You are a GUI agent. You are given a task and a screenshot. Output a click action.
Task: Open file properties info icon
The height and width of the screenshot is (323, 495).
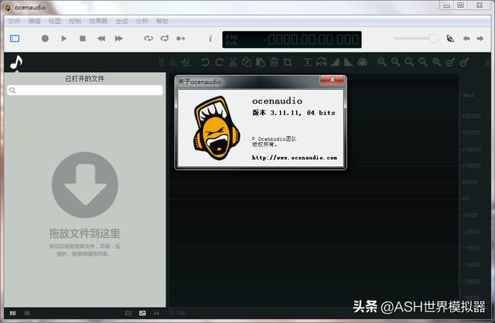[x=210, y=38]
